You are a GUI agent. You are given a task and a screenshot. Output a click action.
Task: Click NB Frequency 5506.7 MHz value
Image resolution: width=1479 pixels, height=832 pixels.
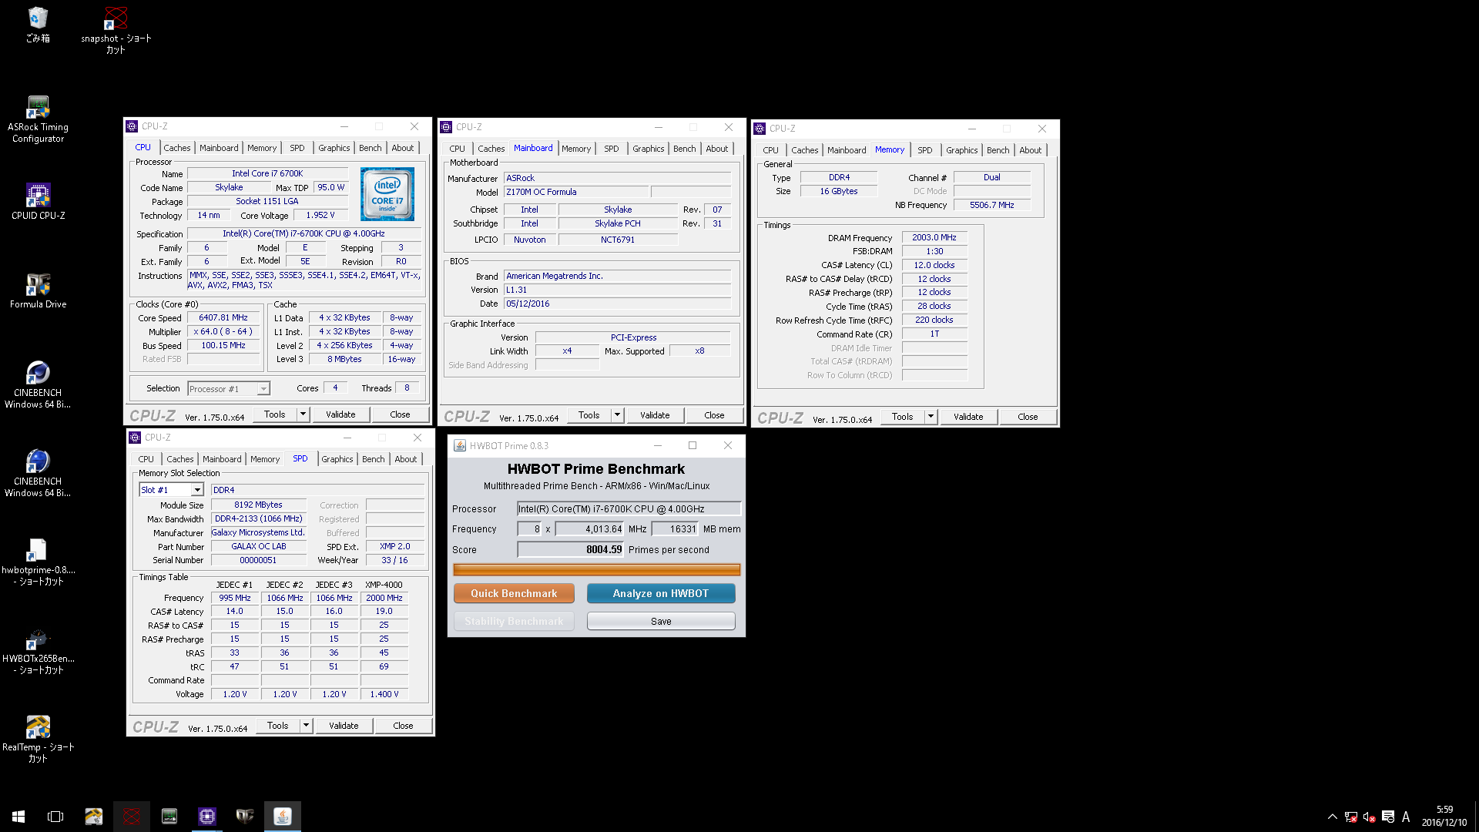coord(992,205)
